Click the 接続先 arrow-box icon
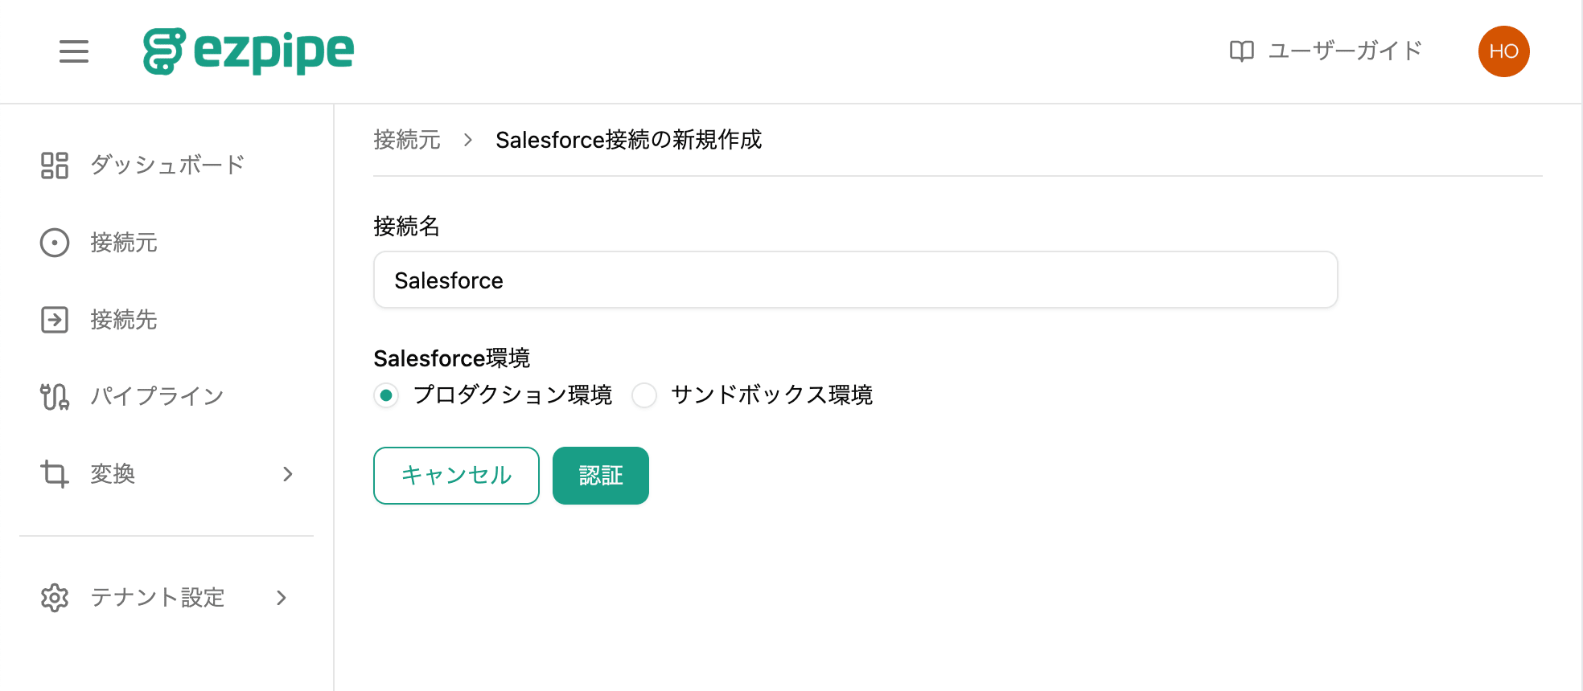This screenshot has height=691, width=1583. 55,320
